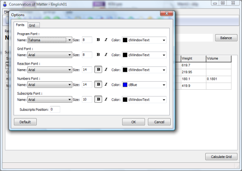The width and height of the screenshot is (242, 171).
Task: Click Program Font size field
Action: (87, 40)
